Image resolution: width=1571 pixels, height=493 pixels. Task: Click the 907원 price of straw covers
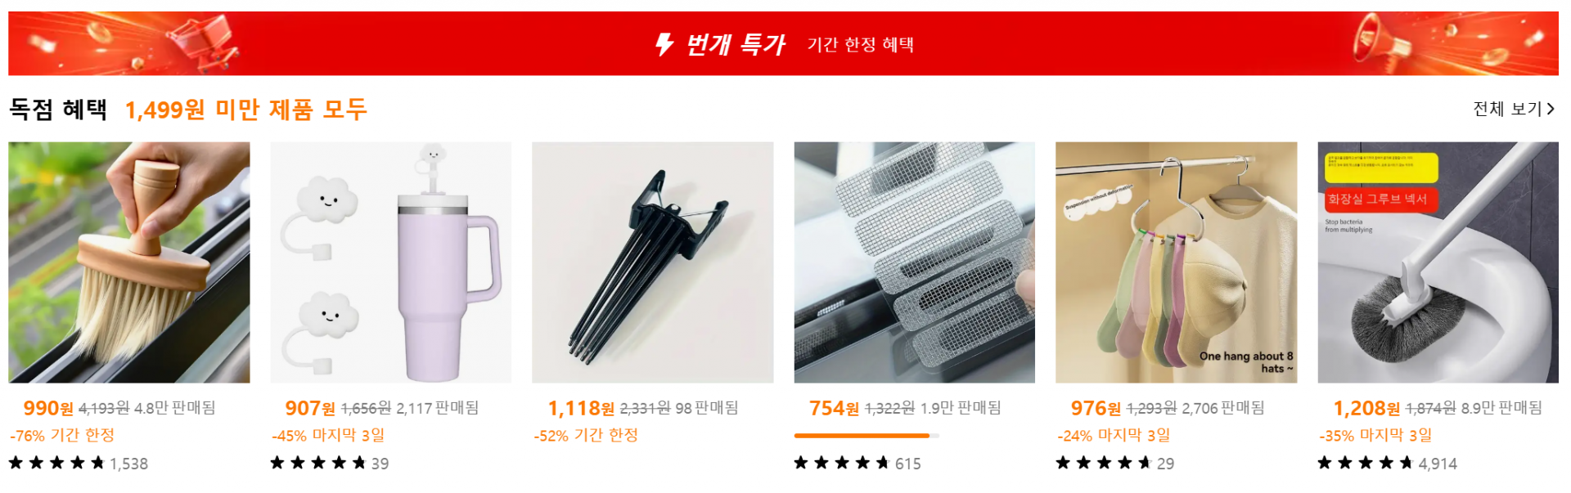point(310,408)
